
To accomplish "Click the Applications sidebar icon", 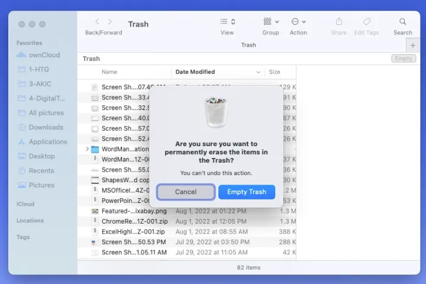I will 21,141.
